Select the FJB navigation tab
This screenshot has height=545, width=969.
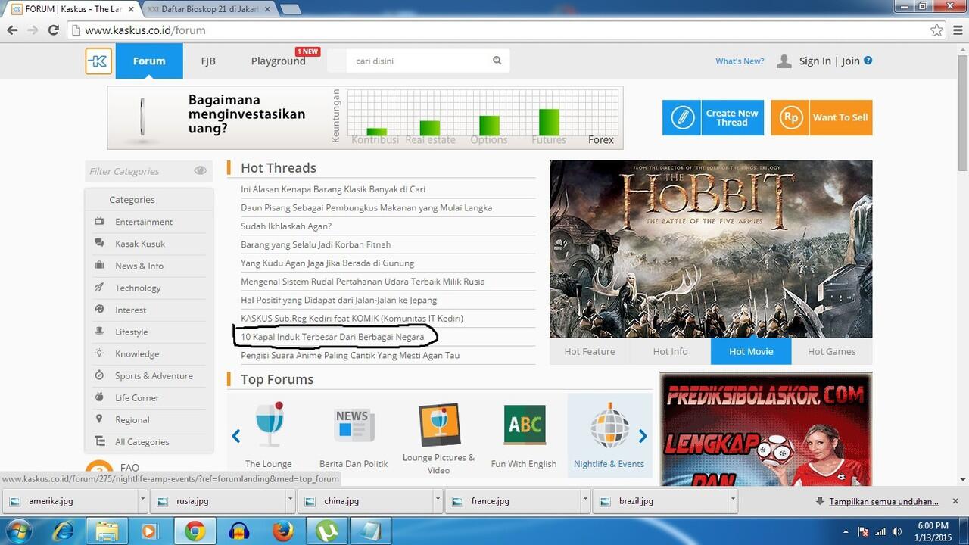tap(208, 61)
